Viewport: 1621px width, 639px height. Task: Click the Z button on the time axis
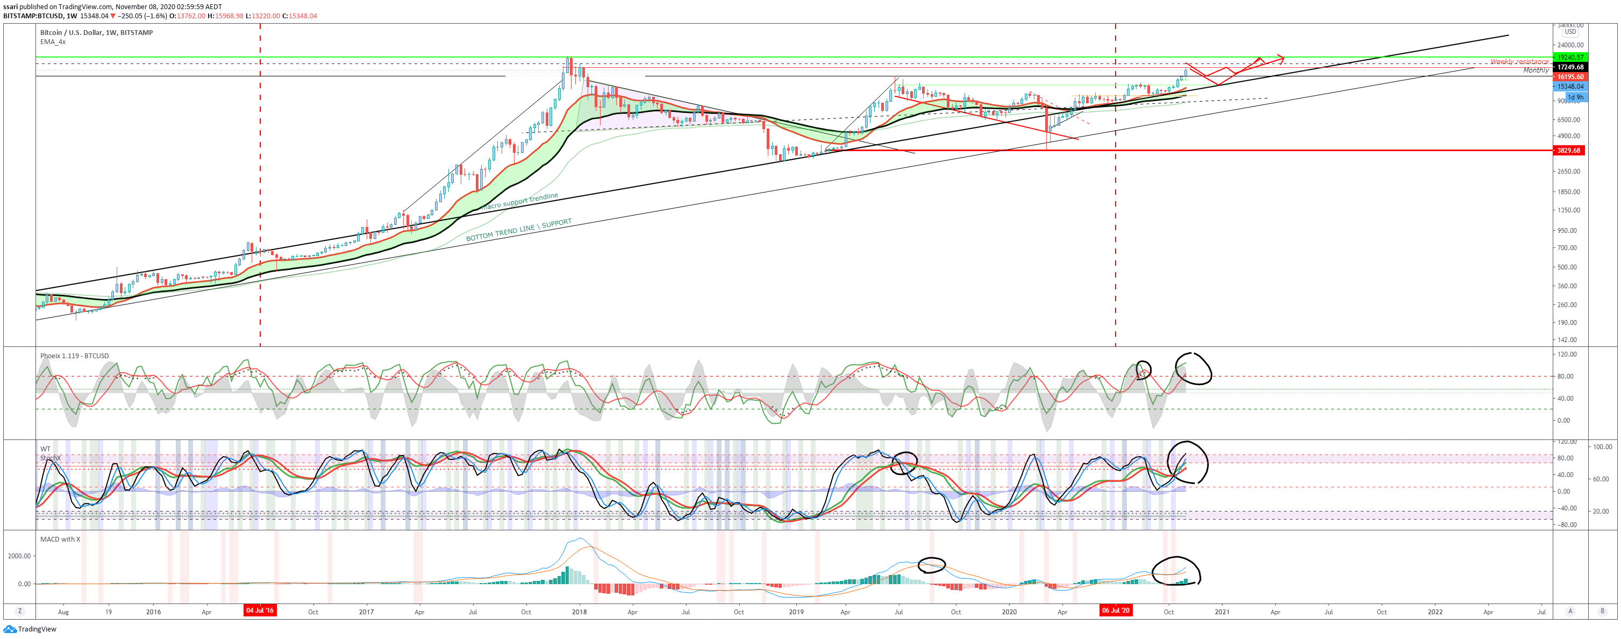coord(20,612)
